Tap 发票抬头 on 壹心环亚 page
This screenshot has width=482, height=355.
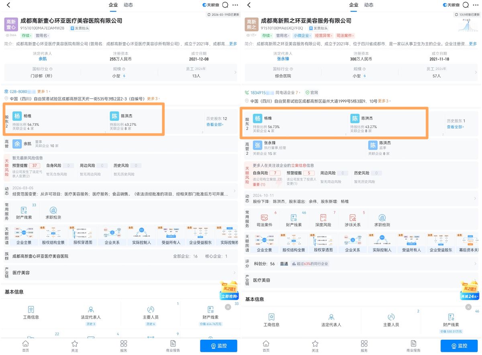tap(80, 29)
